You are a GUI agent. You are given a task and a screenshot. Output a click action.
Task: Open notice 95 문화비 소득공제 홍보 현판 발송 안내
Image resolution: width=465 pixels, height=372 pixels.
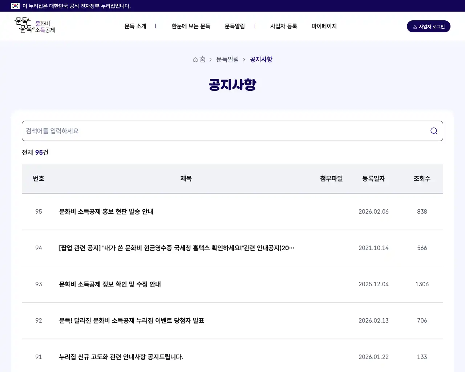coord(106,212)
